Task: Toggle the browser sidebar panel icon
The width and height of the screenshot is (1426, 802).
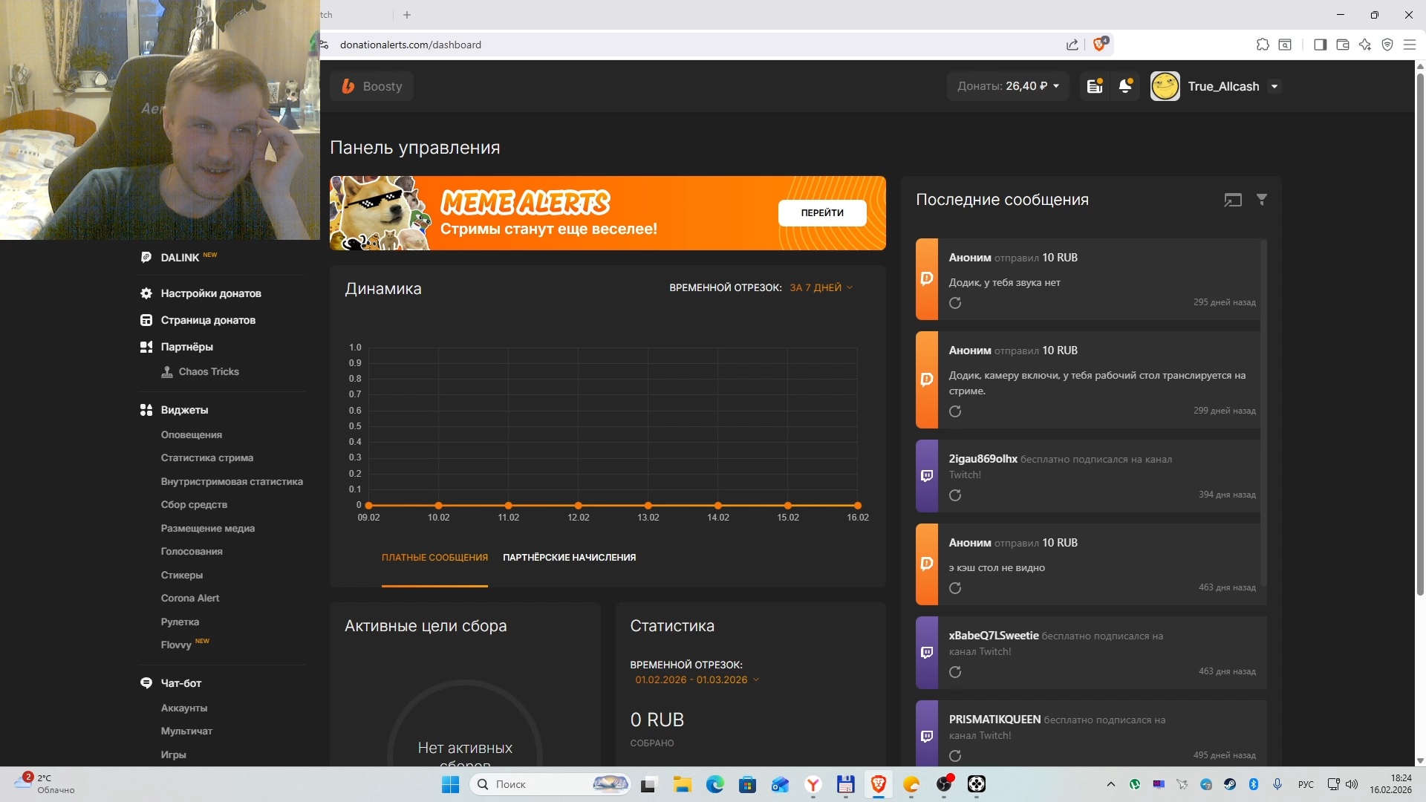Action: coord(1320,45)
